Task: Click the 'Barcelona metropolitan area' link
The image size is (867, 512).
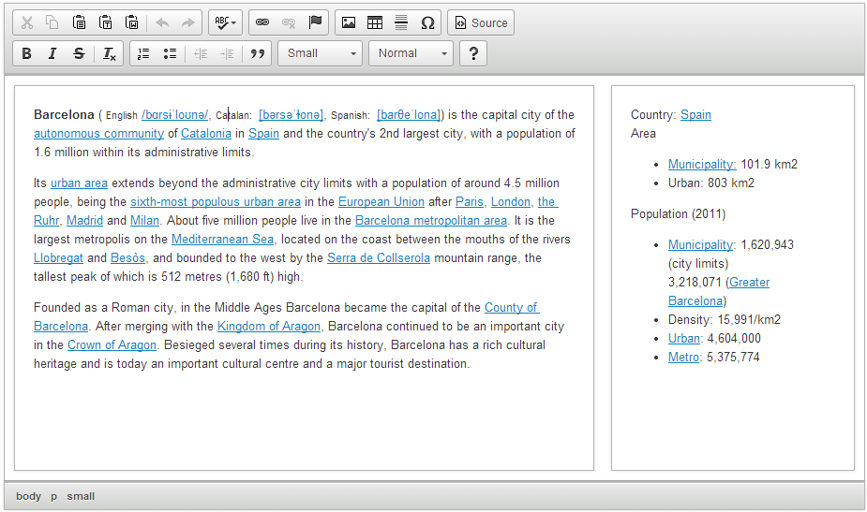Action: 431,220
